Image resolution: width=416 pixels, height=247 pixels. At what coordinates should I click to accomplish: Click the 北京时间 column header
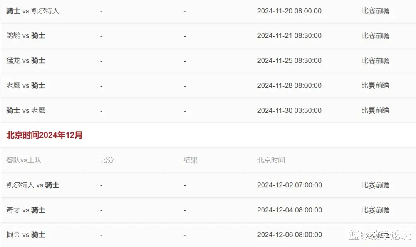coord(271,160)
